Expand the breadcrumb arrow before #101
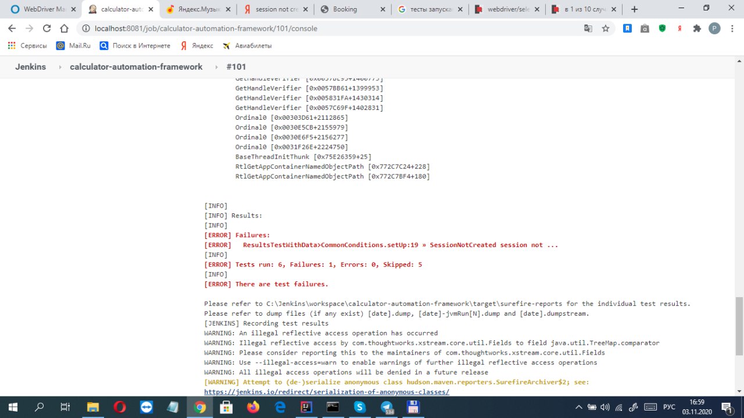 217,67
